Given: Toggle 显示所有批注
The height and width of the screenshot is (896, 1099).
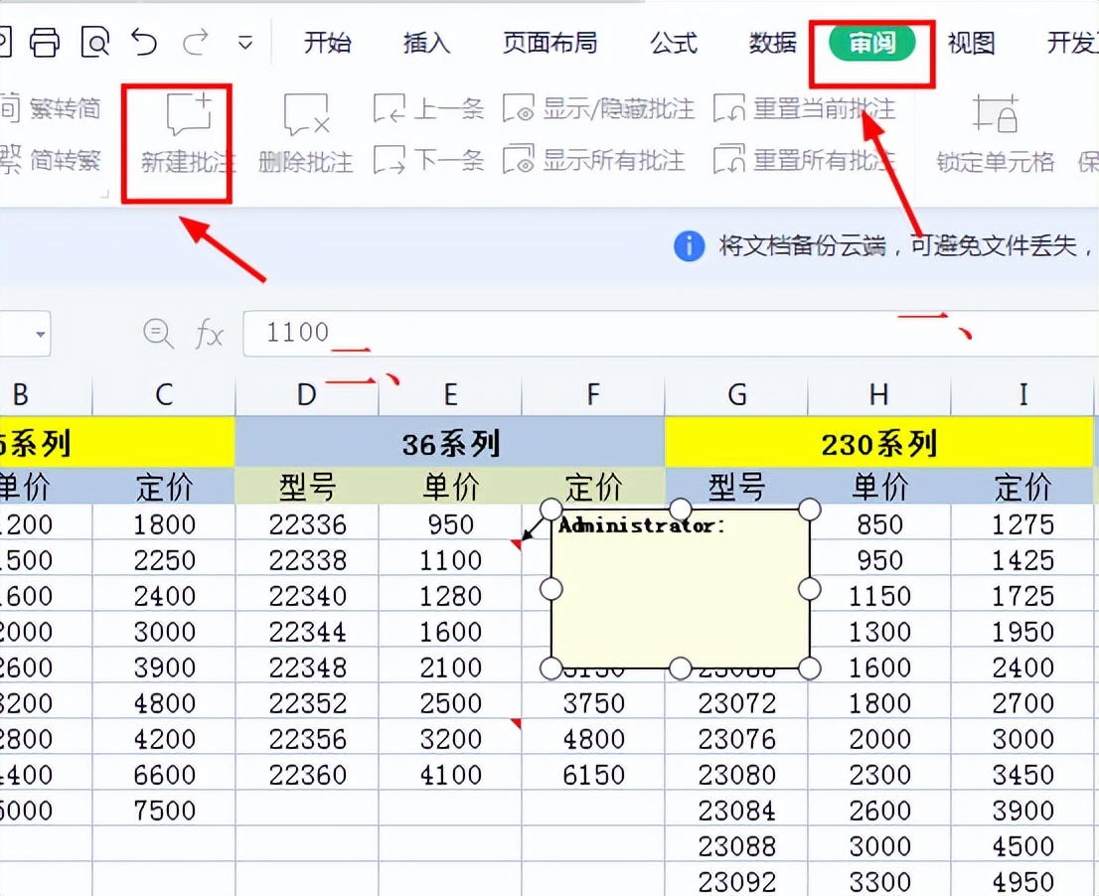Looking at the screenshot, I should [594, 160].
